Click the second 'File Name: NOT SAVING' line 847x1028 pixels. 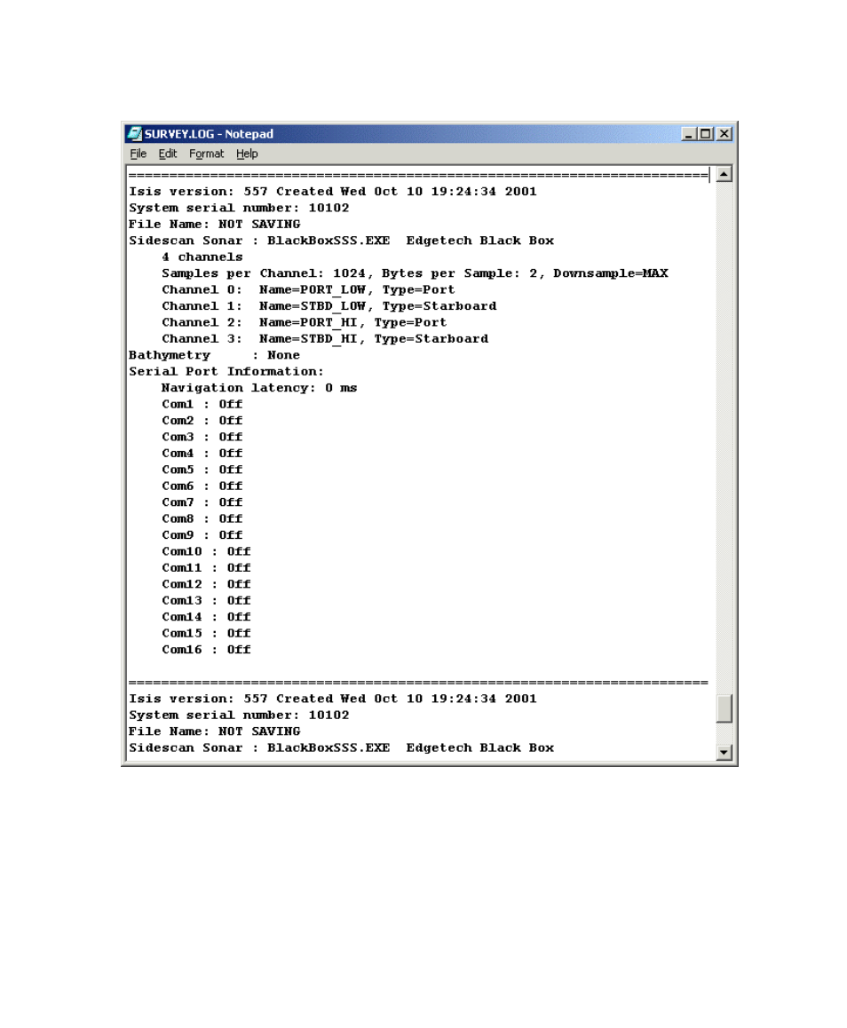click(214, 731)
